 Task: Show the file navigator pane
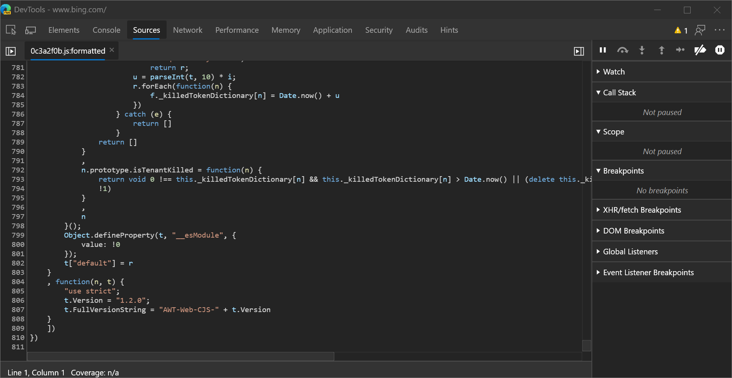(x=11, y=51)
